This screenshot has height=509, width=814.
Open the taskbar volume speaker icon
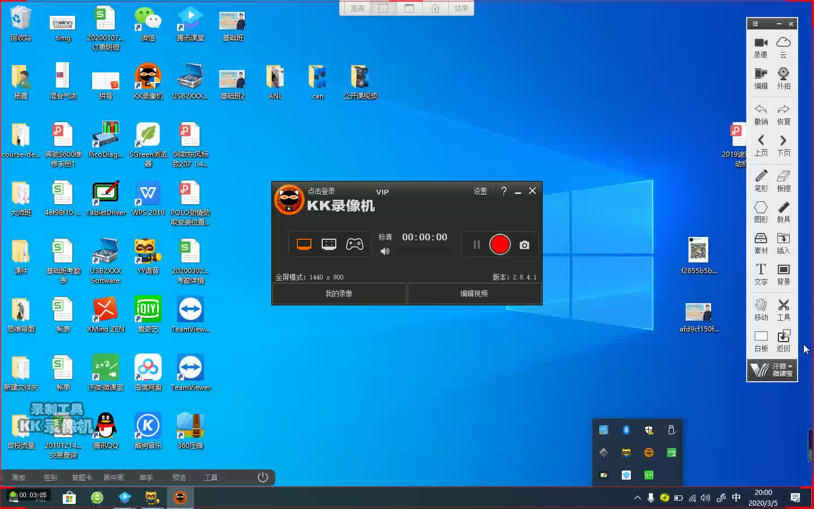(x=705, y=498)
